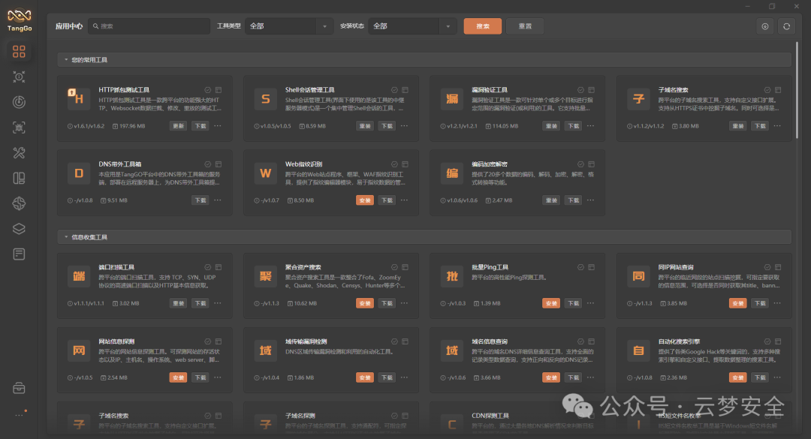Viewport: 811px width, 439px height.
Task: Click 下载 on 自动化搜索引擎 card
Action: (760, 377)
